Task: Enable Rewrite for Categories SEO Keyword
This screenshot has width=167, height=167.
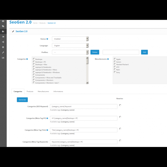Action: [x=120, y=105]
